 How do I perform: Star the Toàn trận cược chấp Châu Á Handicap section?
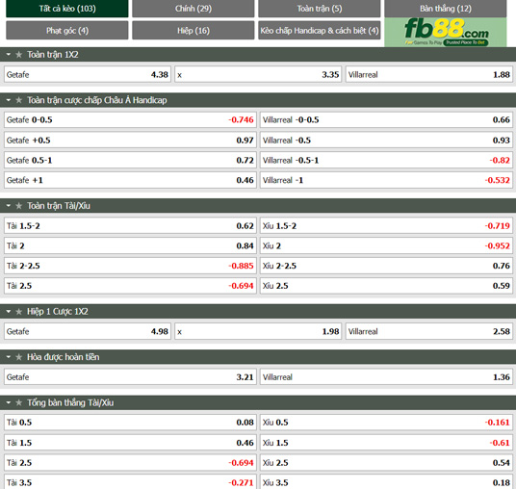click(18, 100)
